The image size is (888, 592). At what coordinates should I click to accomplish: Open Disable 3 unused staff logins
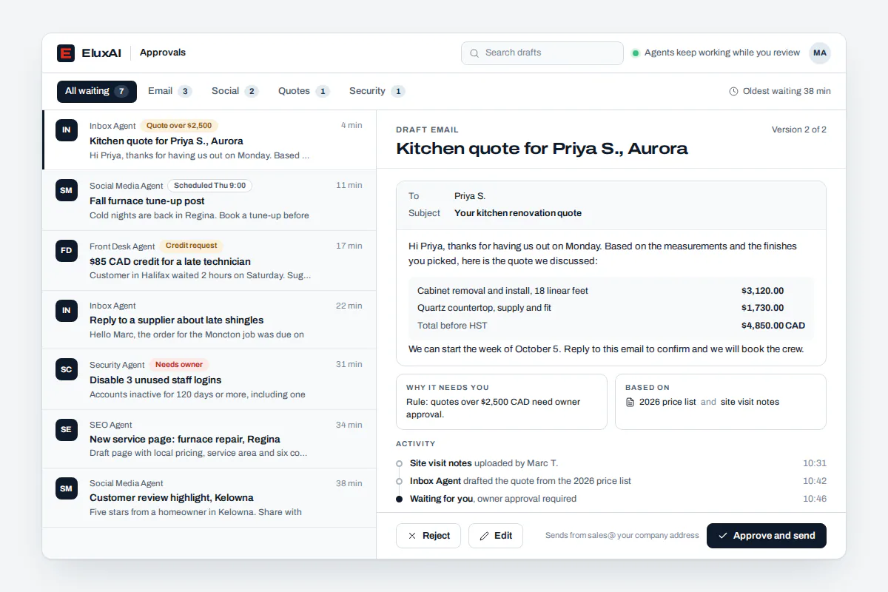pyautogui.click(x=209, y=380)
